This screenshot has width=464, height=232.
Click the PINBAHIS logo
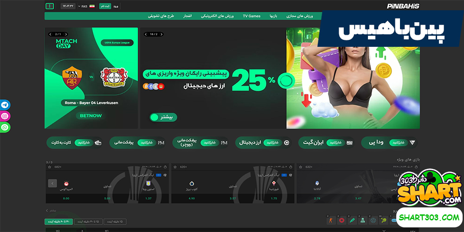coord(403,6)
